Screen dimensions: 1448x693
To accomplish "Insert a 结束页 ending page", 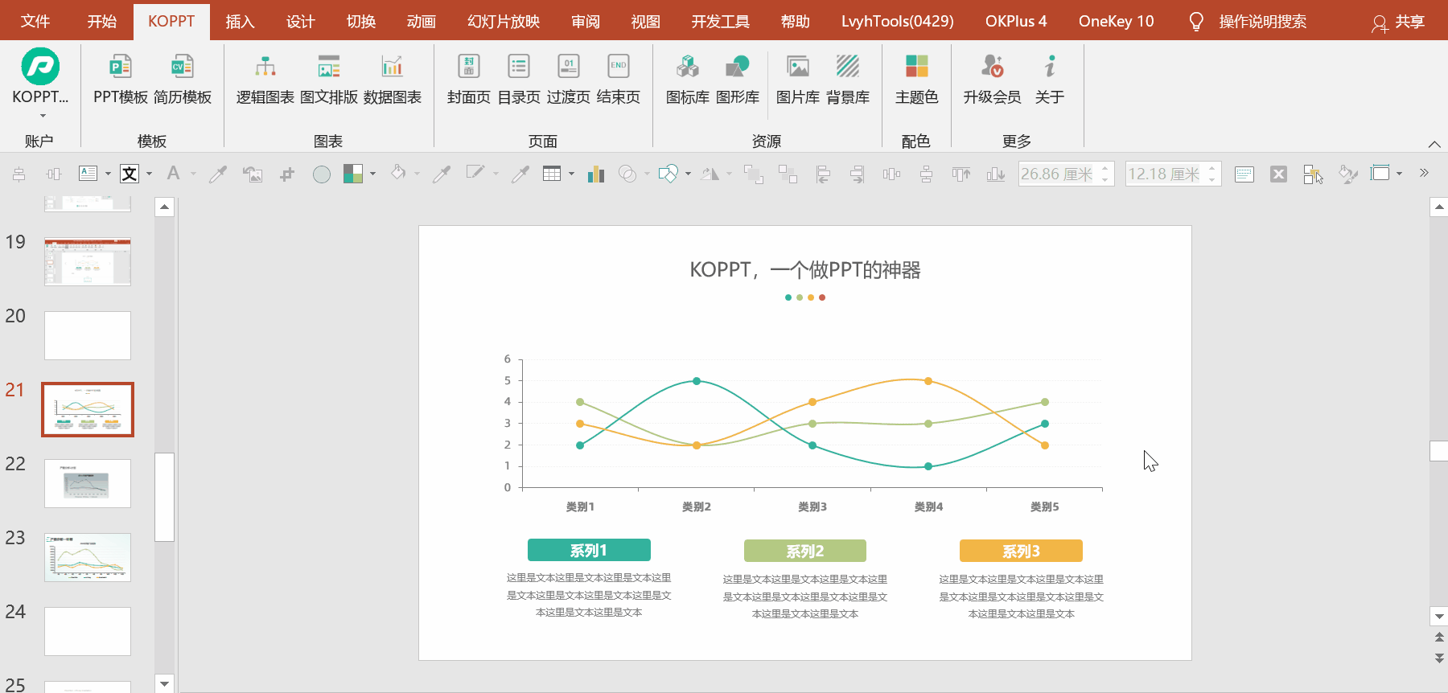I will tap(619, 80).
